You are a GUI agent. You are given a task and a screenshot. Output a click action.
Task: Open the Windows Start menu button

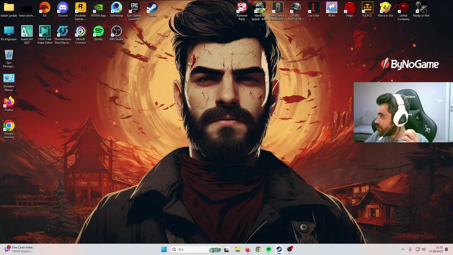(x=164, y=249)
